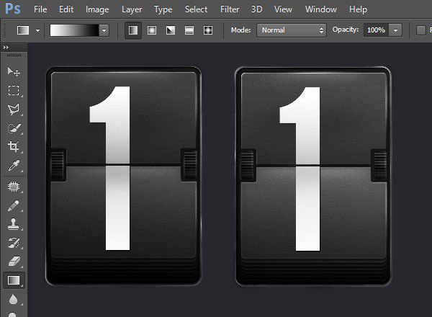Screen dimensions: 432x317
Task: Click the toolbox grip handle
Action: coord(14,55)
